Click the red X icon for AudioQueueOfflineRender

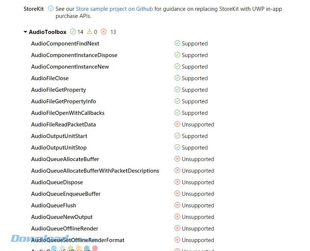tap(177, 228)
